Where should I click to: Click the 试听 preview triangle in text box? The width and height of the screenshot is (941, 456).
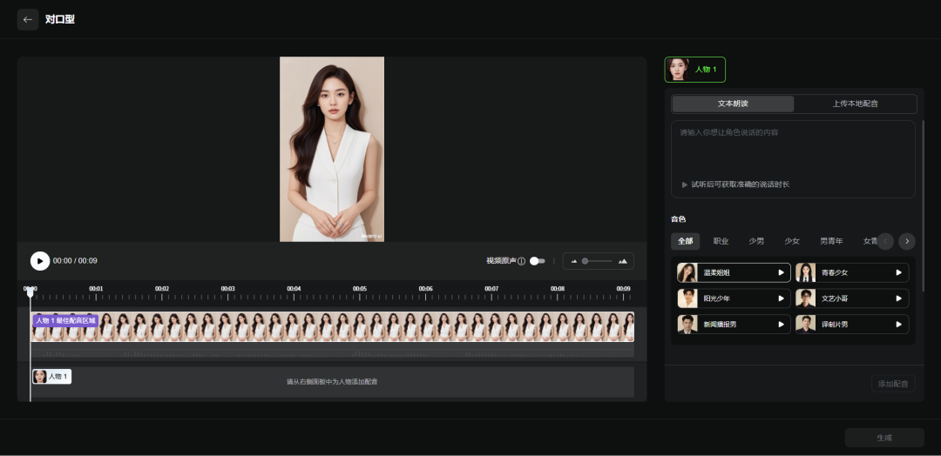click(x=685, y=184)
